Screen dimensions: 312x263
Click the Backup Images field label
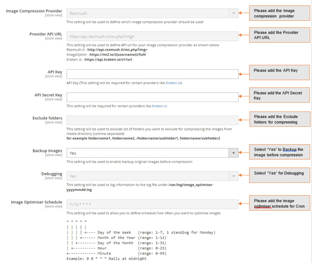[x=47, y=151]
